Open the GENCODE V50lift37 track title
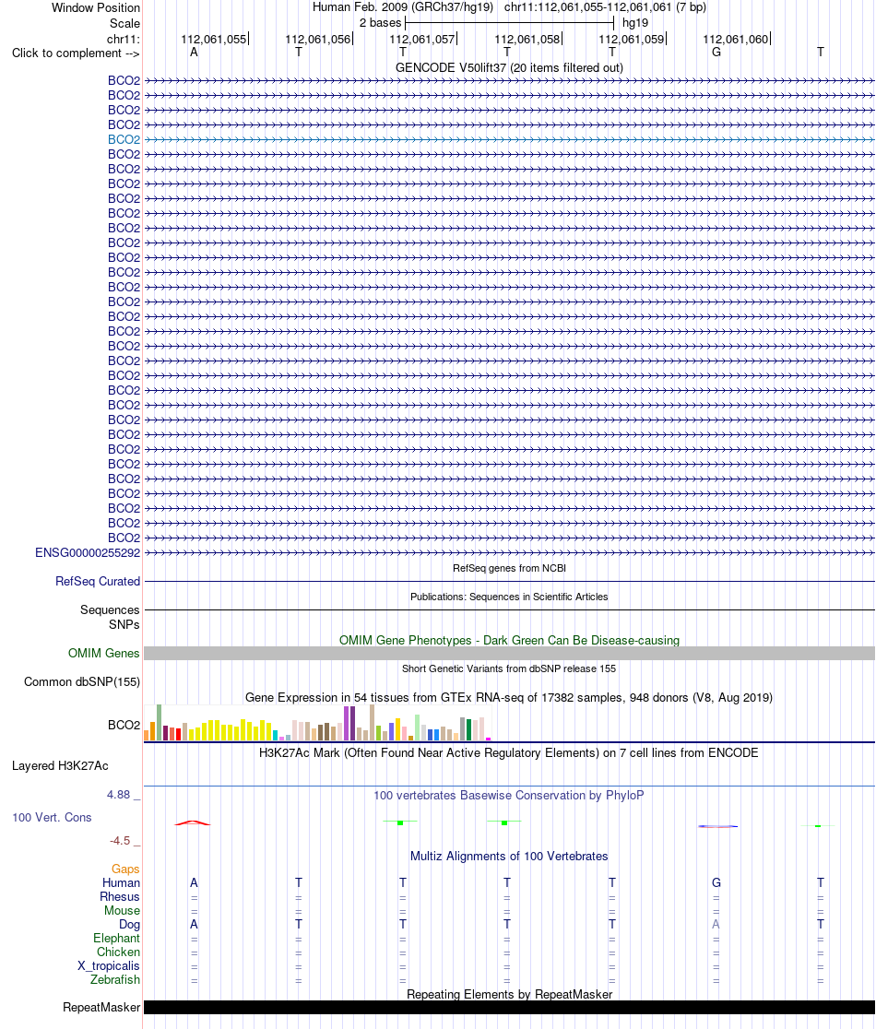The height and width of the screenshot is (1029, 876). click(x=509, y=67)
